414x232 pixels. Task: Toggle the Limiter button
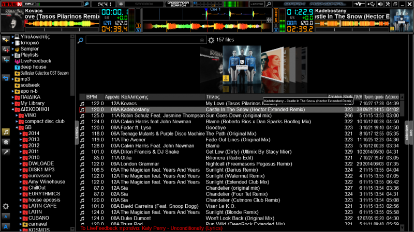click(257, 4)
